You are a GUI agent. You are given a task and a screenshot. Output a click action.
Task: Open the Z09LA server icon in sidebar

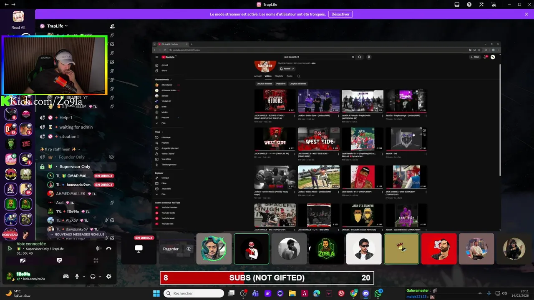26,204
